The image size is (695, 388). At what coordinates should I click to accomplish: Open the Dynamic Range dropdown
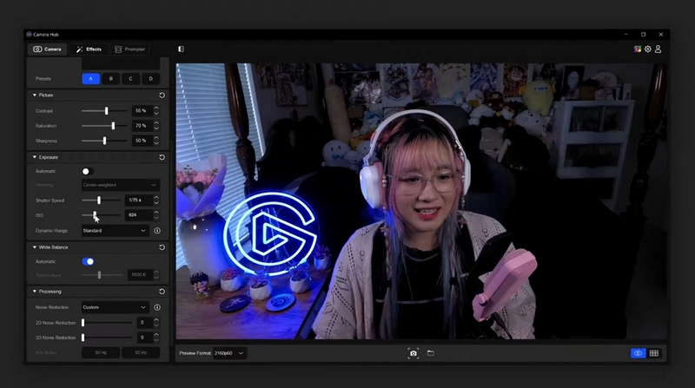(115, 231)
